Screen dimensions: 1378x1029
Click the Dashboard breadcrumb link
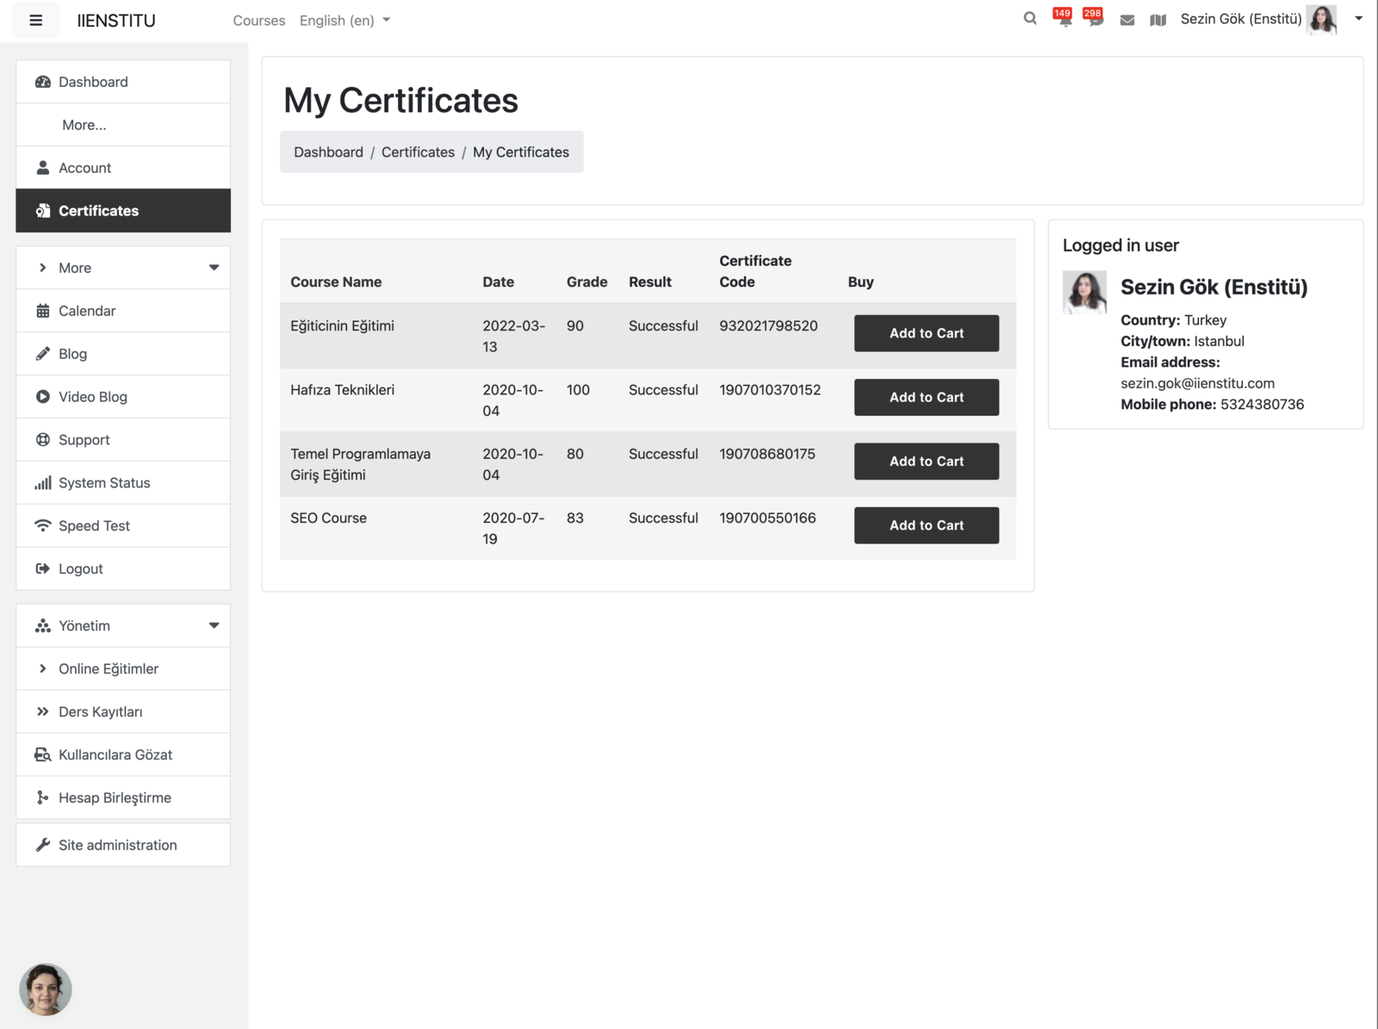[328, 152]
